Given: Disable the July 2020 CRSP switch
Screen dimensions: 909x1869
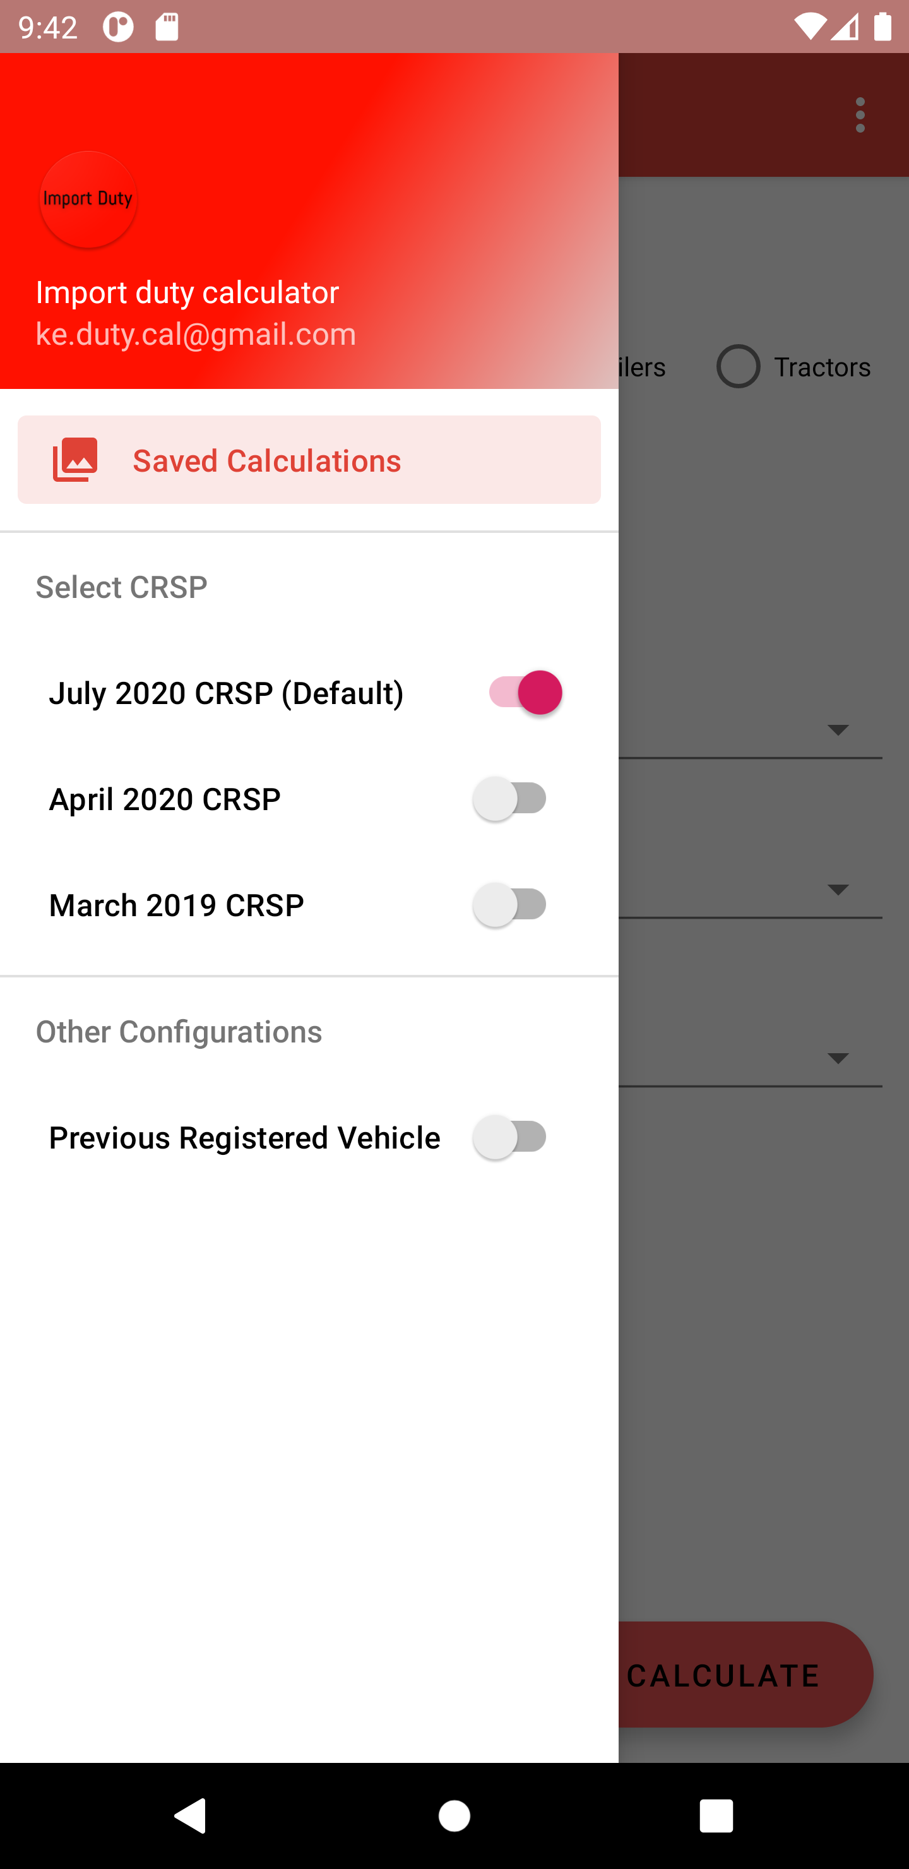Looking at the screenshot, I should coord(525,692).
